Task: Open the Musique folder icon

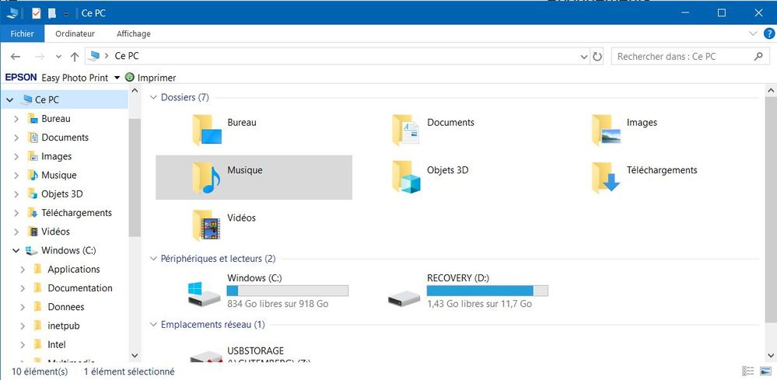Action: (206, 178)
